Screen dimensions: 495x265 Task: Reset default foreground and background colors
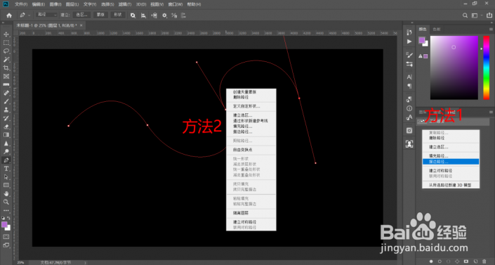[x=3, y=218]
